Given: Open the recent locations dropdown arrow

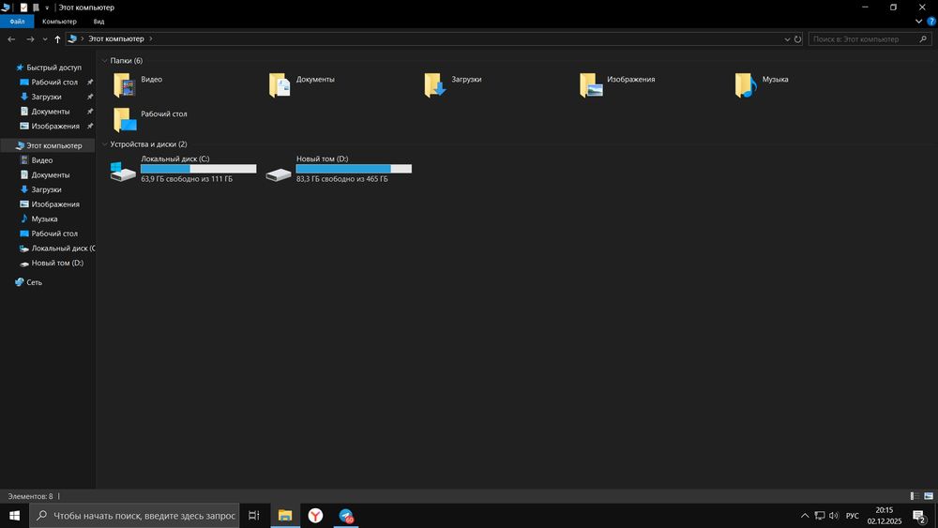Looking at the screenshot, I should [x=45, y=38].
